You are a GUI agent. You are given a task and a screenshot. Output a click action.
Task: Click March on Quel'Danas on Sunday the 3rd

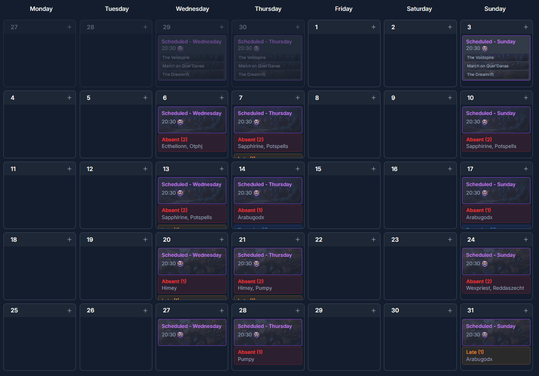pyautogui.click(x=497, y=66)
